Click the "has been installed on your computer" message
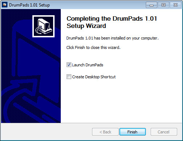The height and width of the screenshot is (141, 183). coord(126,38)
